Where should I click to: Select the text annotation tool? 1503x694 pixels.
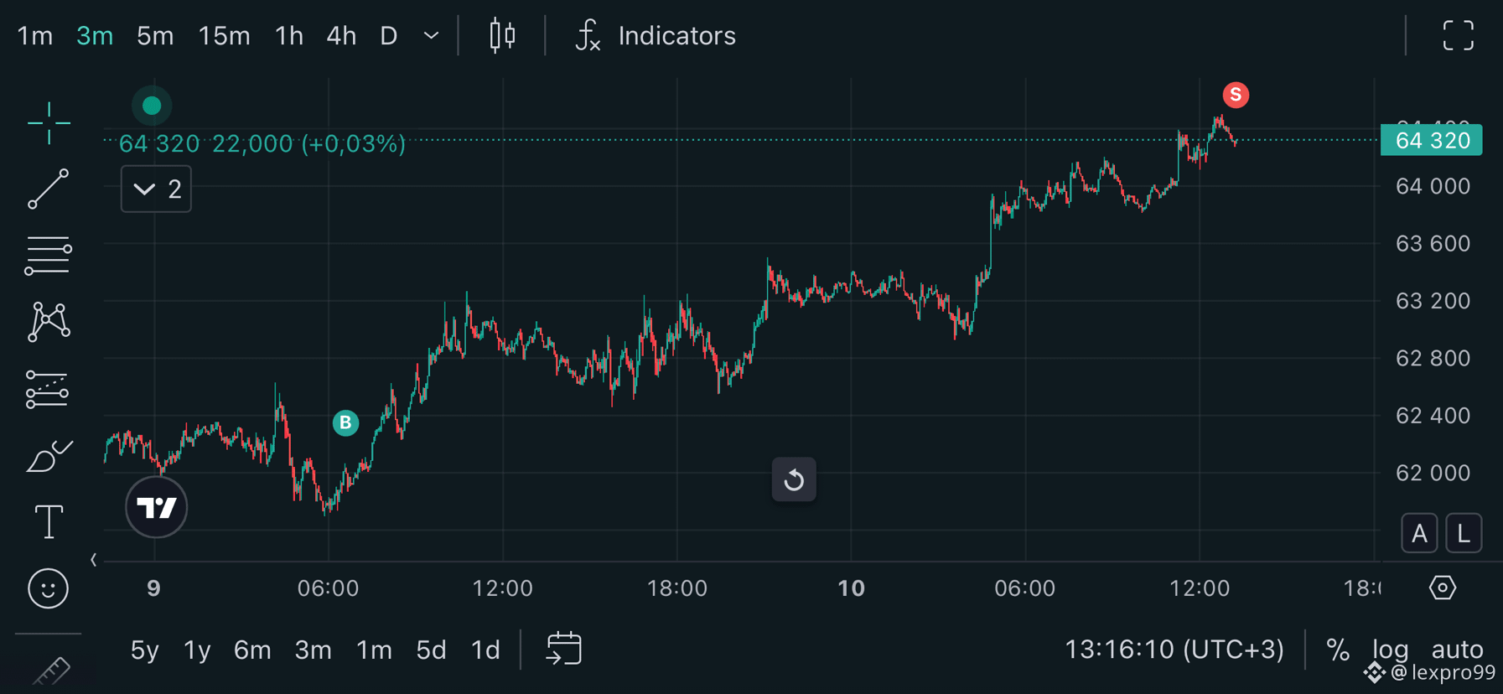tap(49, 522)
